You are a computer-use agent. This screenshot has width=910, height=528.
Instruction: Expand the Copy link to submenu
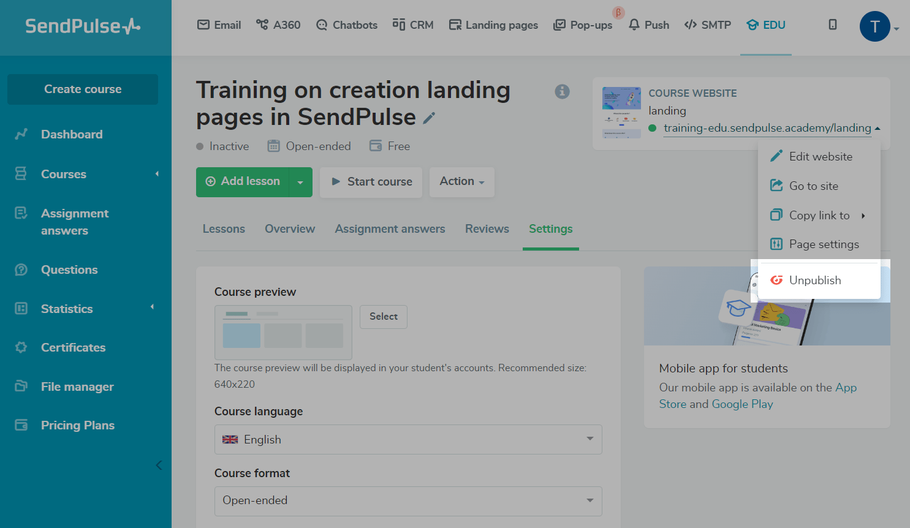[819, 215]
